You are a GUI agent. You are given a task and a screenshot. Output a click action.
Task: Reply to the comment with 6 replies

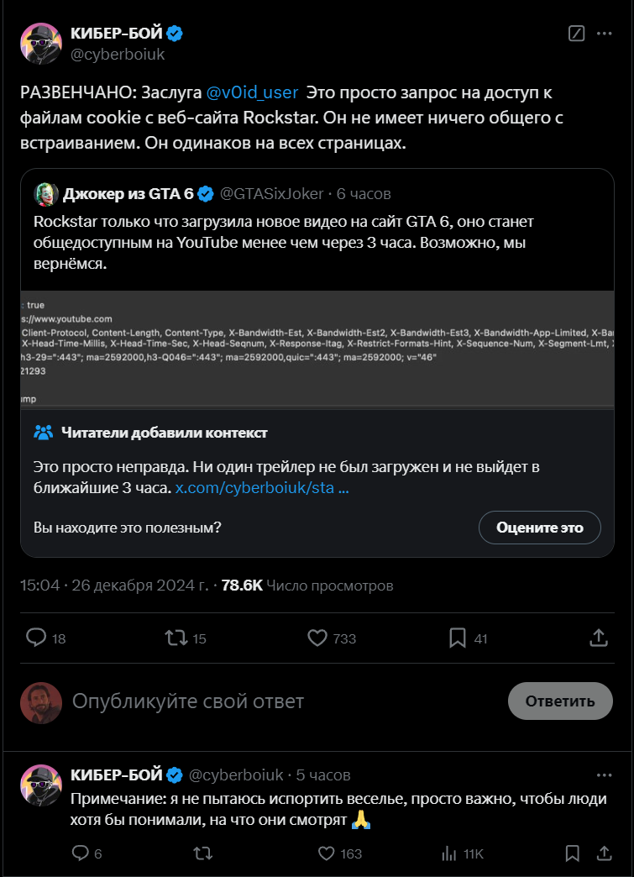click(x=81, y=853)
